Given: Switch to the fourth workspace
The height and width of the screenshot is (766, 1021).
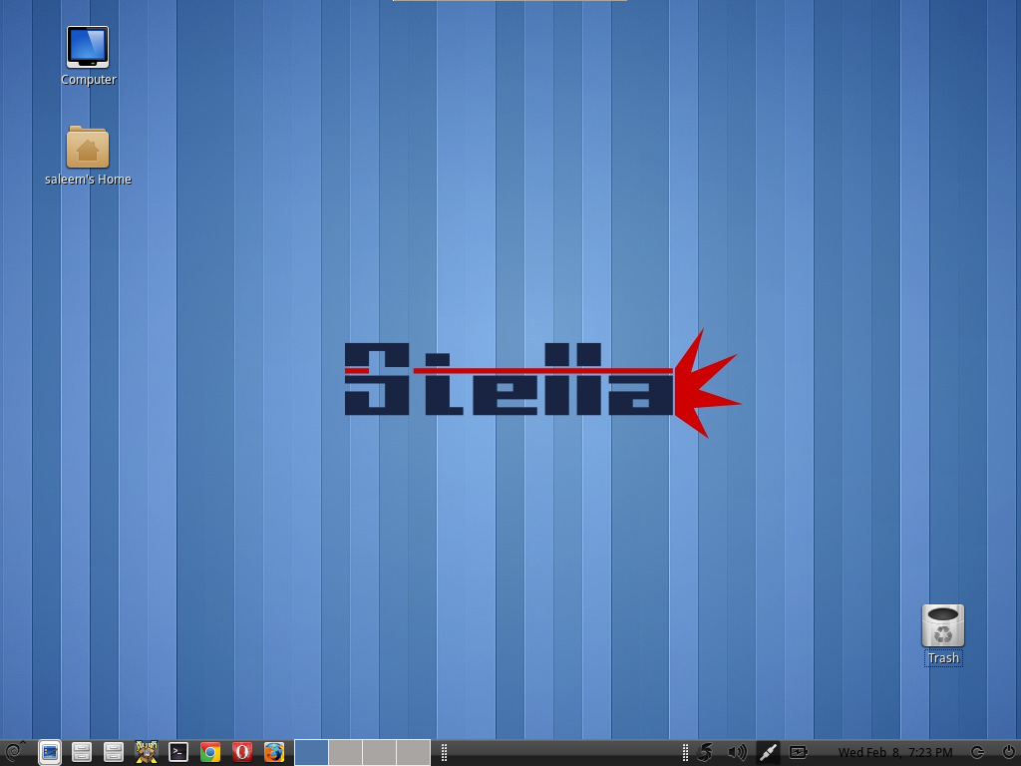Looking at the screenshot, I should click(414, 752).
